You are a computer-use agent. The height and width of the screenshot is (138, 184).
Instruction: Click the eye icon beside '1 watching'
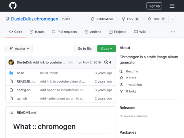pos(121,85)
